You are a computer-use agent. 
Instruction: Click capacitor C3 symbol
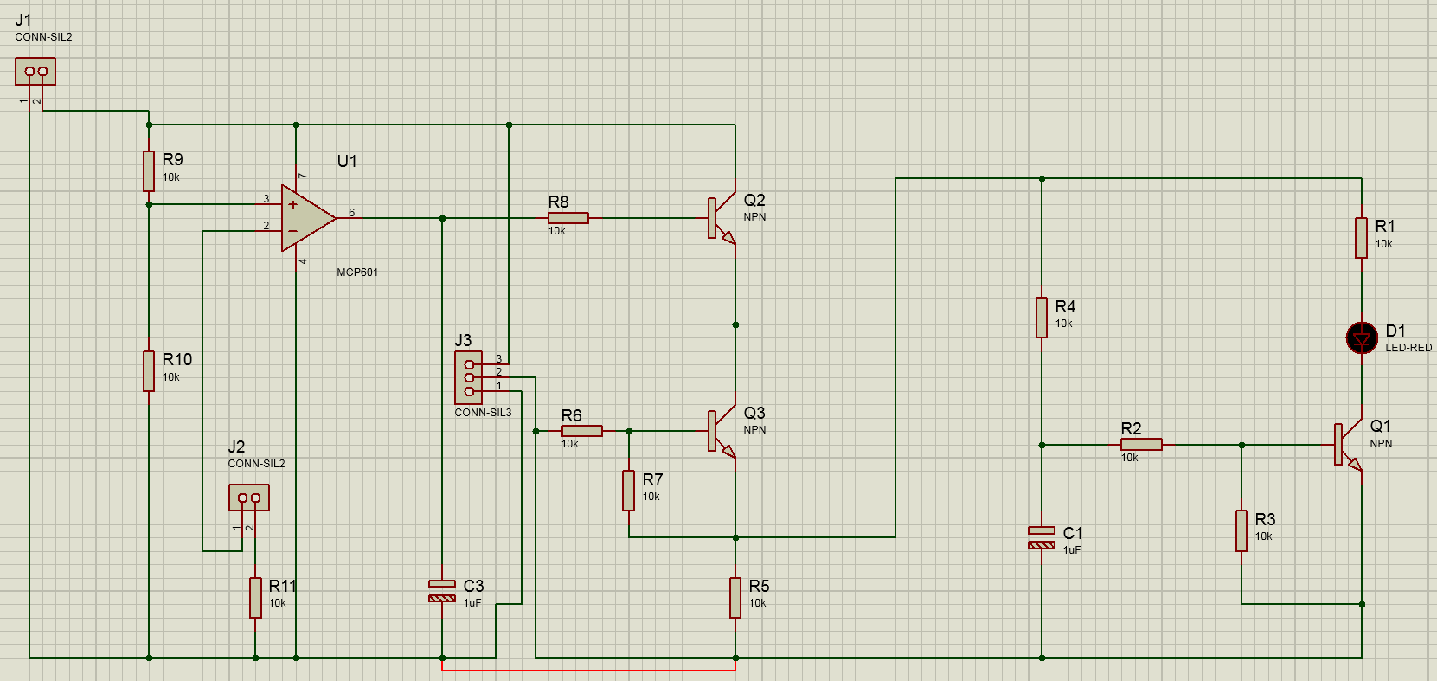442,591
